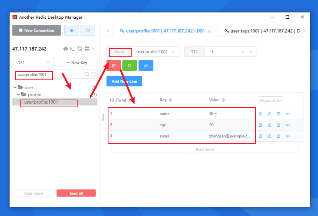Collapse the 47.117.187.242 connection
This screenshot has height=216, width=318.
click(x=93, y=49)
